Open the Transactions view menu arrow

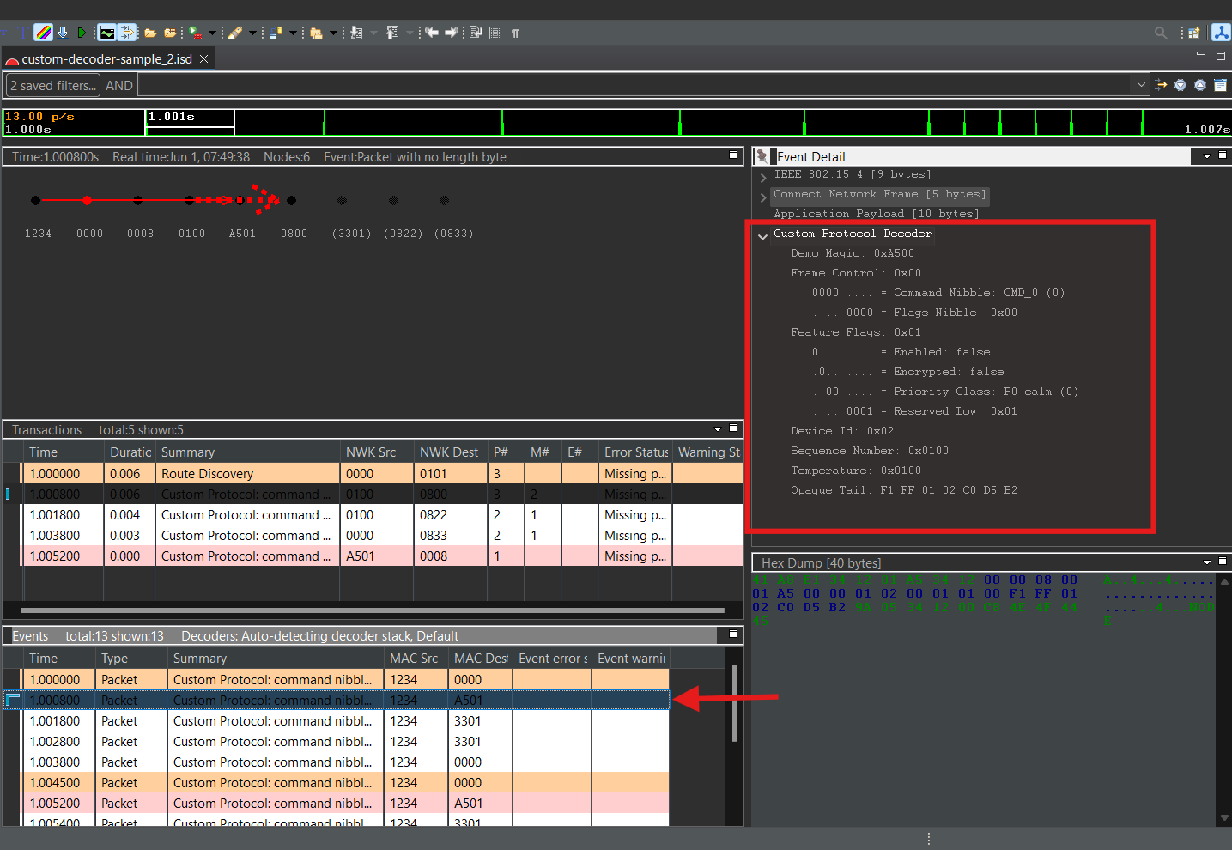click(x=718, y=428)
